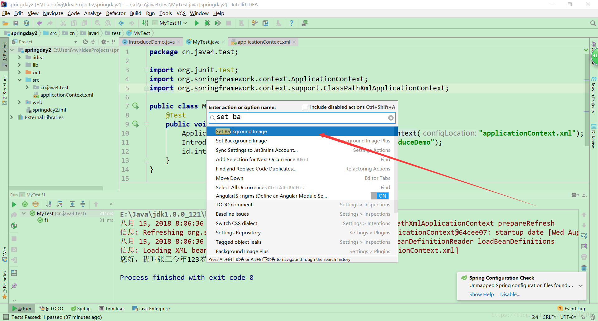Click the Build project icon
Viewport: 598px width, 321px height.
[145, 23]
